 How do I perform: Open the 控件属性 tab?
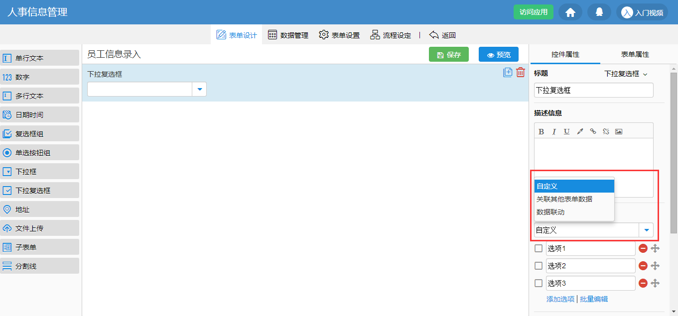(x=565, y=54)
